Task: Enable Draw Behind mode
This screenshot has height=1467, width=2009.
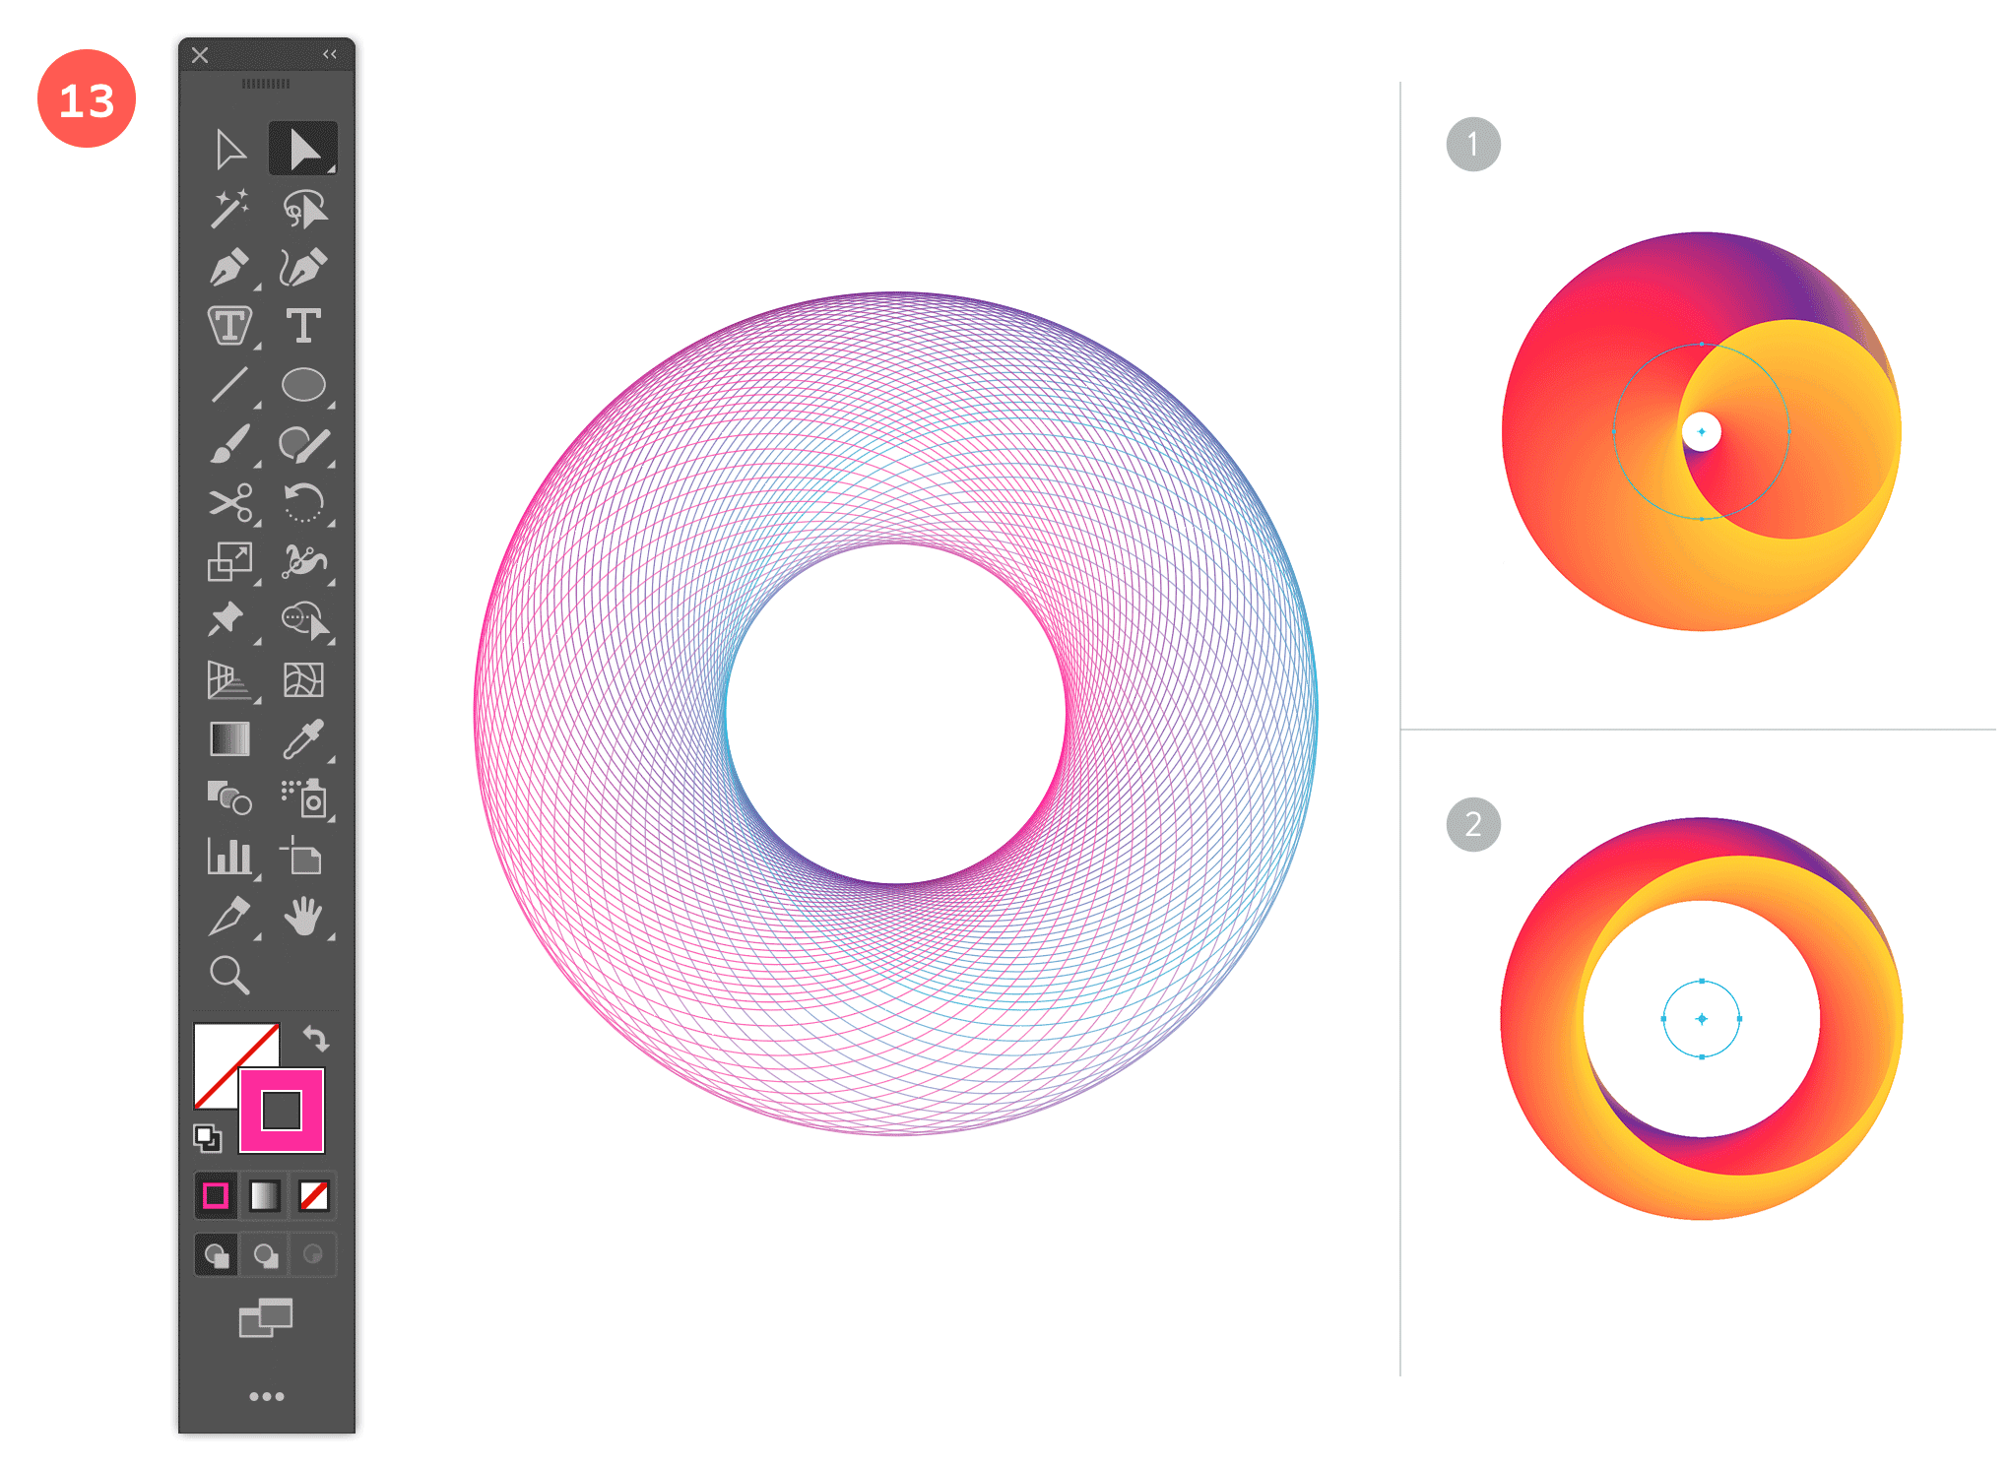Action: click(266, 1255)
